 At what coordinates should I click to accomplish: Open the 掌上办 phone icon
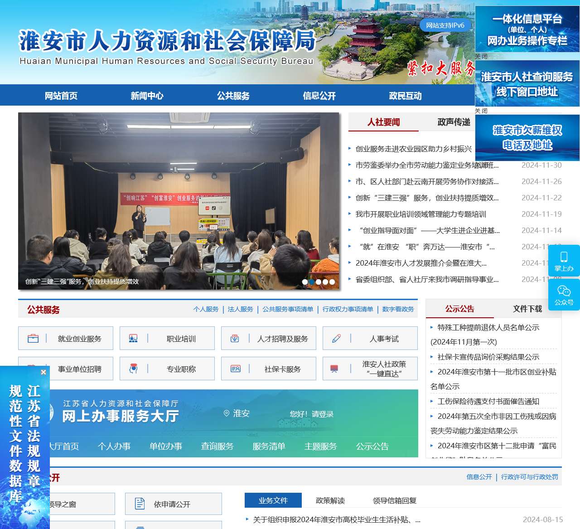[564, 256]
